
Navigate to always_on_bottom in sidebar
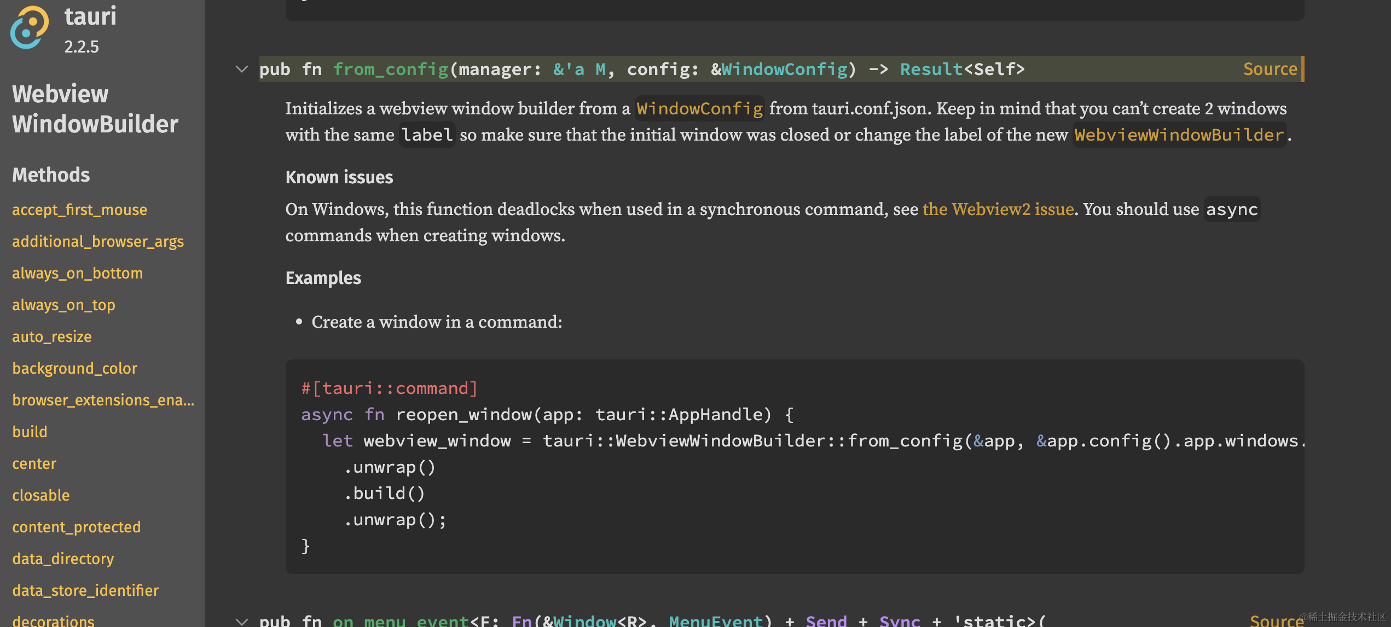[x=77, y=274]
